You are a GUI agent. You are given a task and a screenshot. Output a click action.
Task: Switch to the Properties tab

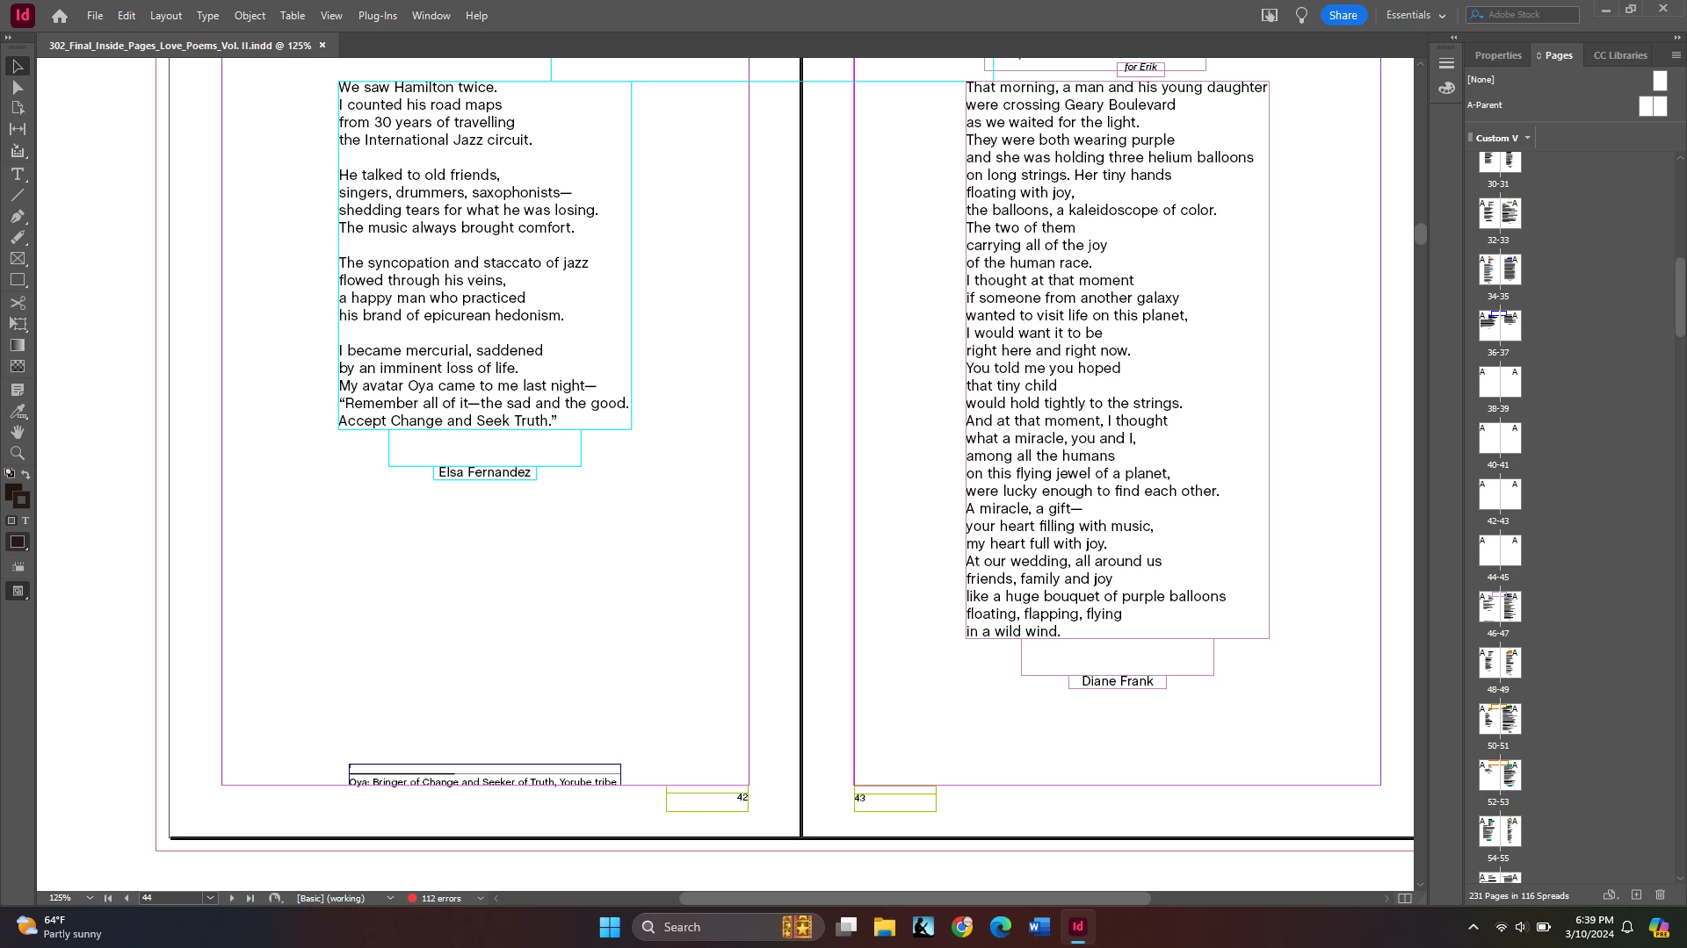(x=1497, y=55)
